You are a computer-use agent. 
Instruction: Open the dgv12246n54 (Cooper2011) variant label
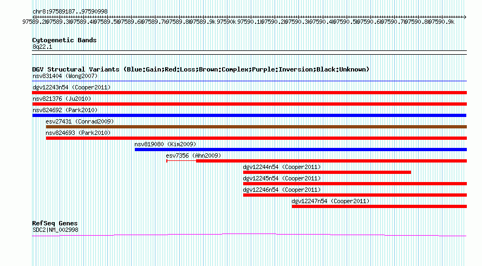tap(282, 190)
